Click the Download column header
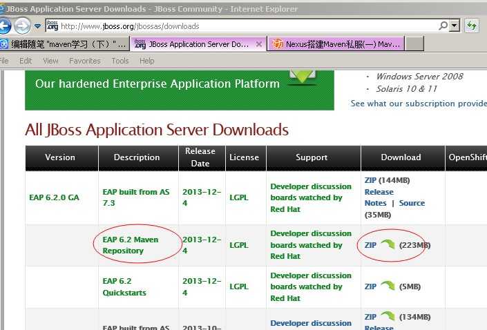This screenshot has height=330, width=487. coord(403,157)
